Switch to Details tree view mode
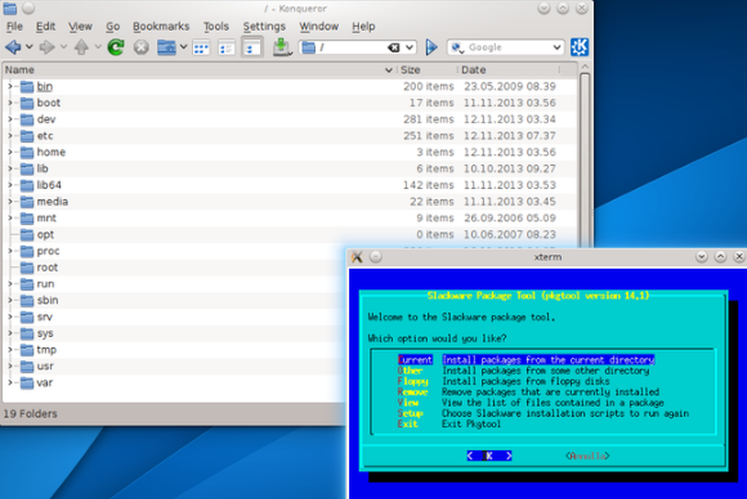The height and width of the screenshot is (499, 747). click(252, 48)
